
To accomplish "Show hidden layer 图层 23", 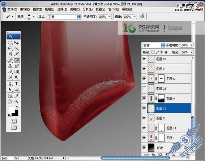I will pos(144,89).
